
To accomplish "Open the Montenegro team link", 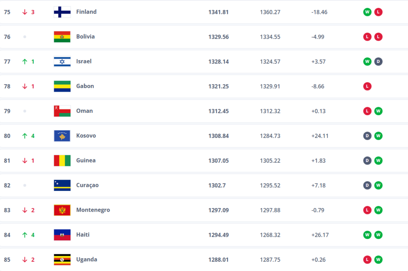I will (93, 210).
